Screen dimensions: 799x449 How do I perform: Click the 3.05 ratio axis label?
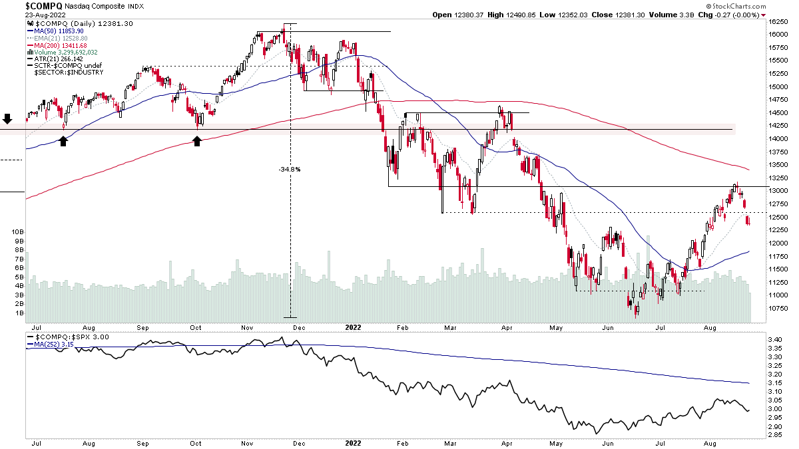(x=776, y=400)
